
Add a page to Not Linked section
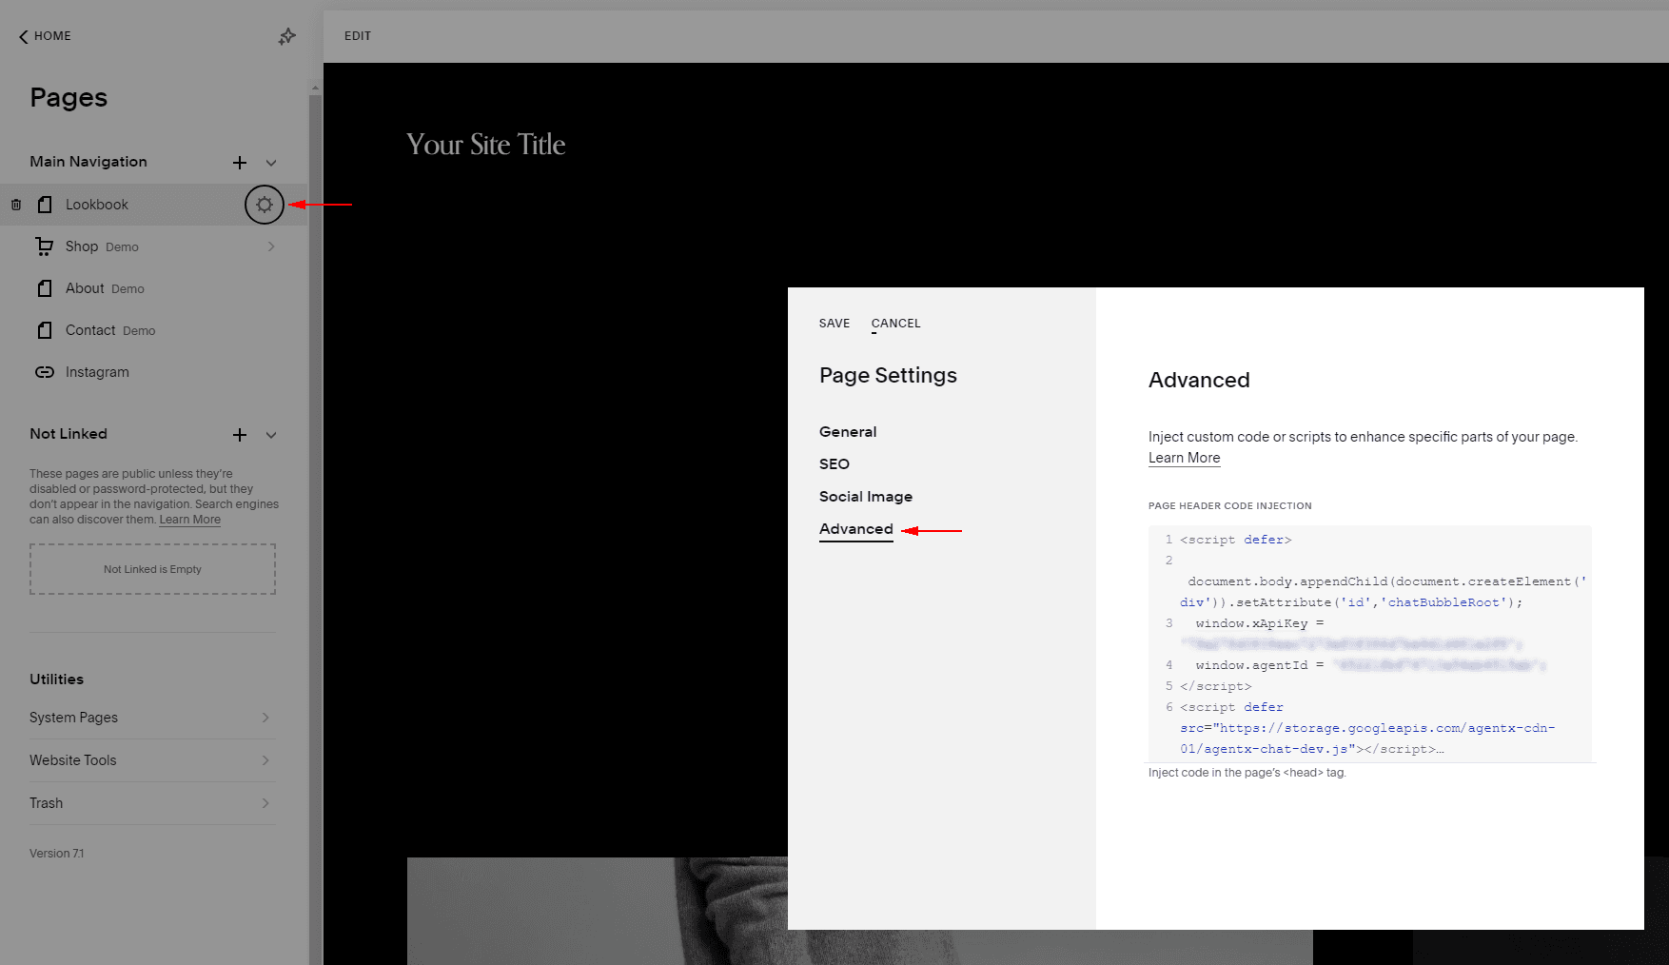pyautogui.click(x=240, y=435)
